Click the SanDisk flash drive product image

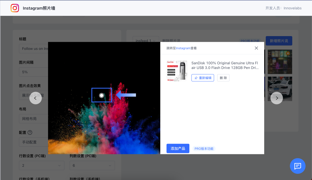[x=177, y=71]
